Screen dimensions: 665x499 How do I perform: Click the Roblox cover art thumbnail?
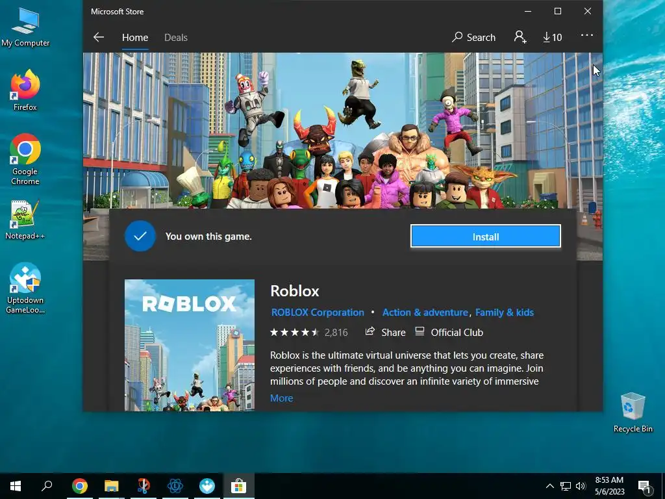(190, 345)
